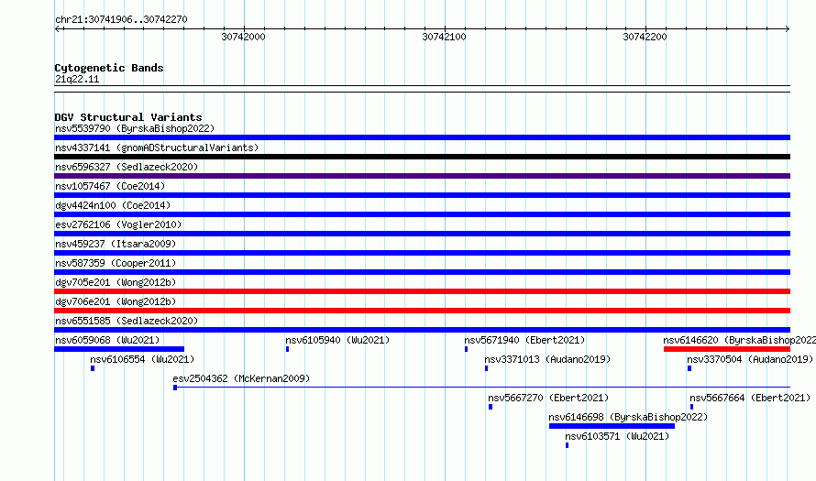Screen dimensions: 816x481
Task: Open nsv5671940 (Ebert2021) label
Action: click(x=524, y=340)
